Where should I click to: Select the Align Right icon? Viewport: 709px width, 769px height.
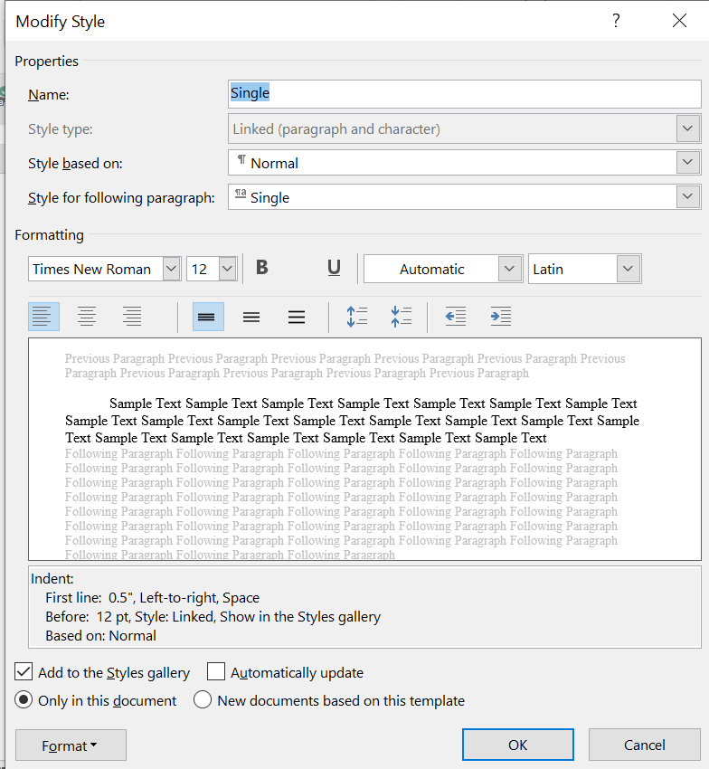132,317
